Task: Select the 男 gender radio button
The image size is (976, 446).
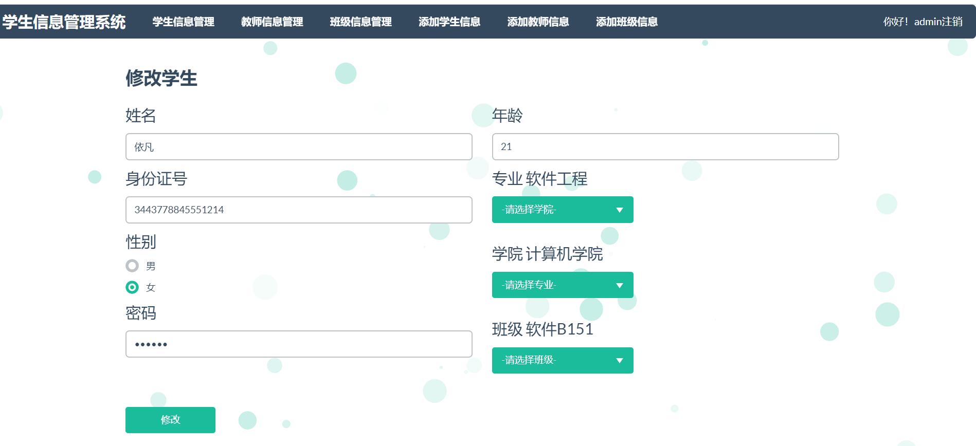Action: tap(132, 266)
